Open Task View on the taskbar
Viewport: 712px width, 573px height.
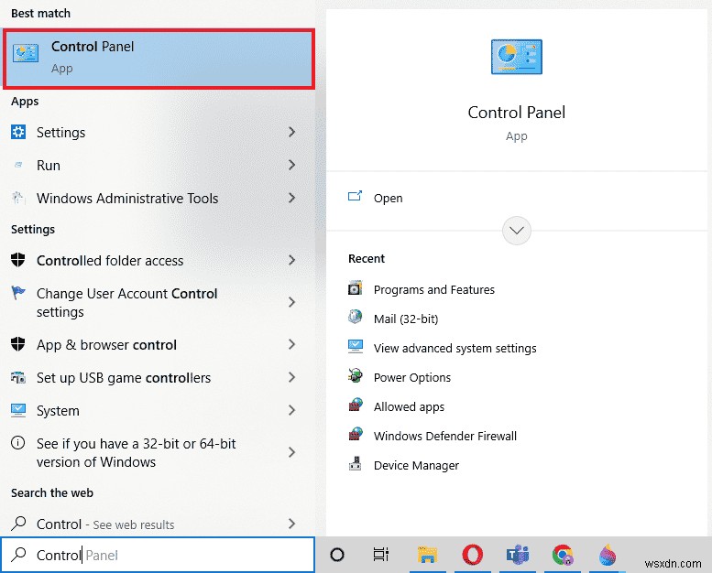[x=380, y=555]
